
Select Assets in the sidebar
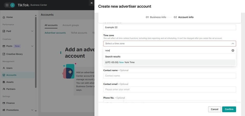[10, 82]
